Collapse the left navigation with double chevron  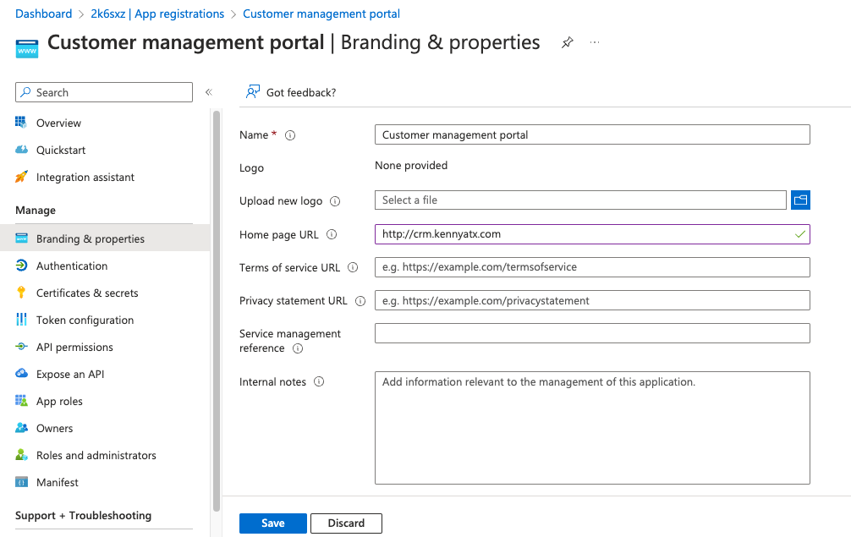(208, 92)
